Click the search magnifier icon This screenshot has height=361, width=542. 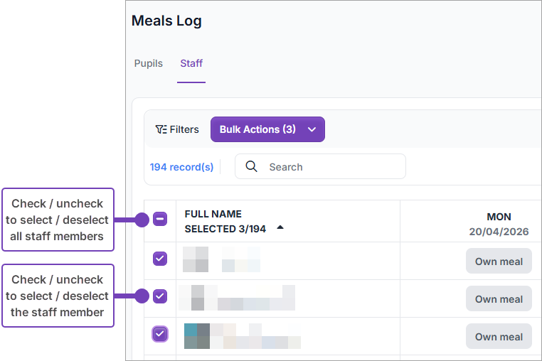tap(251, 166)
